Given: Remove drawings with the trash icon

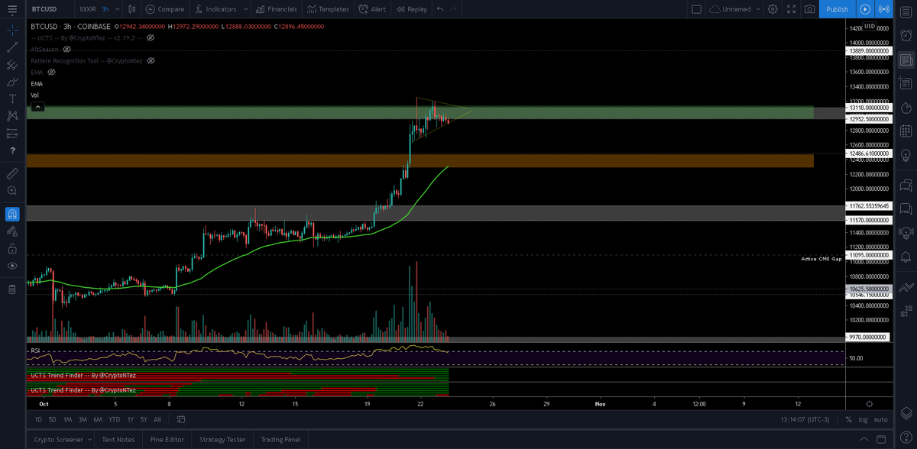Looking at the screenshot, I should click(12, 289).
